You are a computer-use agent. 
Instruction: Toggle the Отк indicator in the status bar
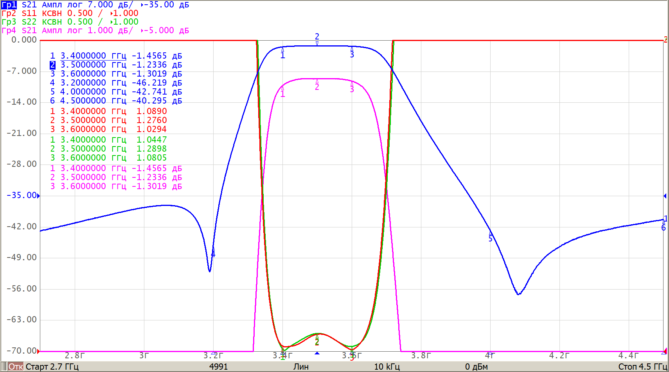point(16,367)
